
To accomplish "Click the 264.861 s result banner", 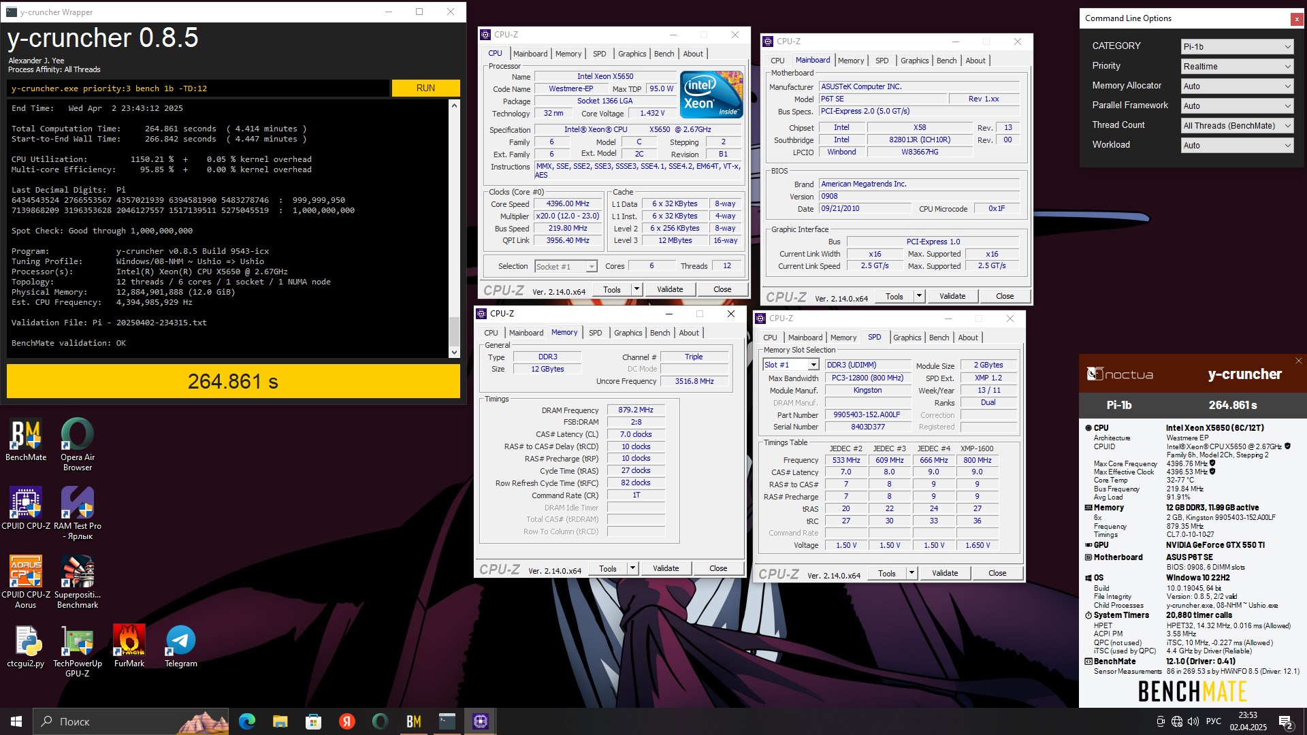I will [x=233, y=381].
